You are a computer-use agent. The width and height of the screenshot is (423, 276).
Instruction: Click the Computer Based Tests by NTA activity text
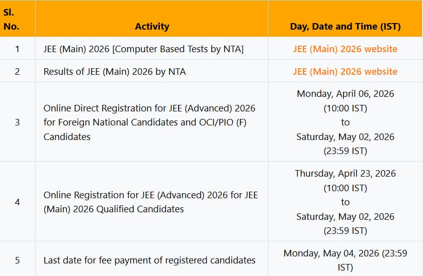tap(143, 49)
